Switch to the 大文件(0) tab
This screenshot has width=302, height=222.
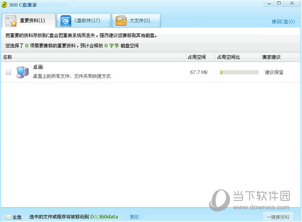136,21
